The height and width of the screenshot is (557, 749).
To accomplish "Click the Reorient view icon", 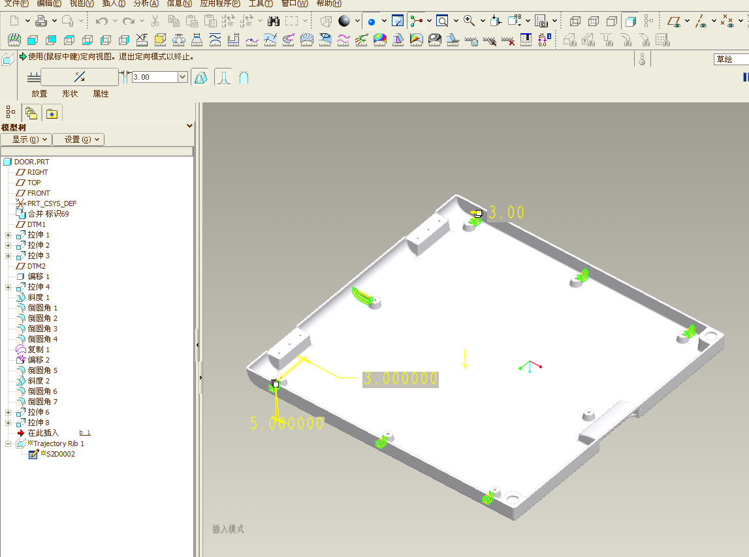I will pyautogui.click(x=496, y=20).
